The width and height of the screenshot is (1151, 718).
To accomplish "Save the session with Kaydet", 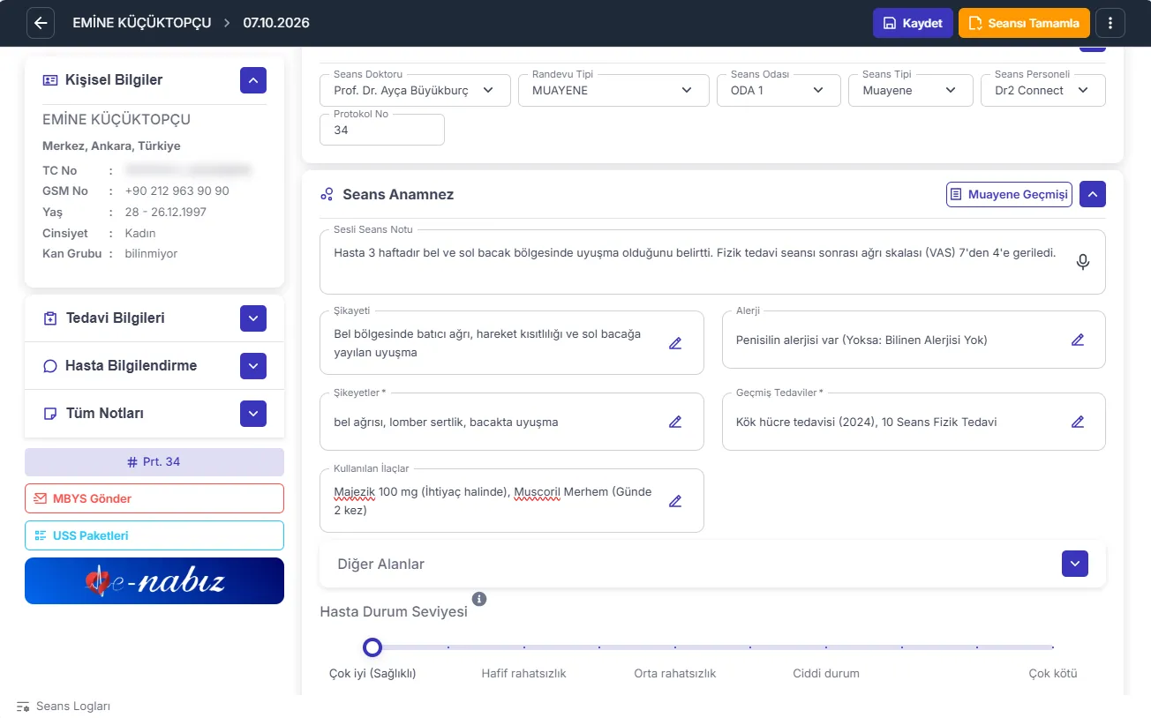I will click(x=913, y=23).
